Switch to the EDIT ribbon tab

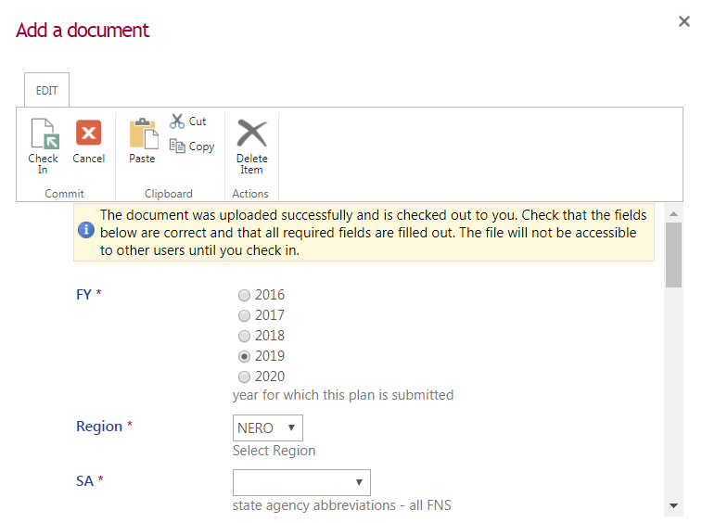(46, 91)
